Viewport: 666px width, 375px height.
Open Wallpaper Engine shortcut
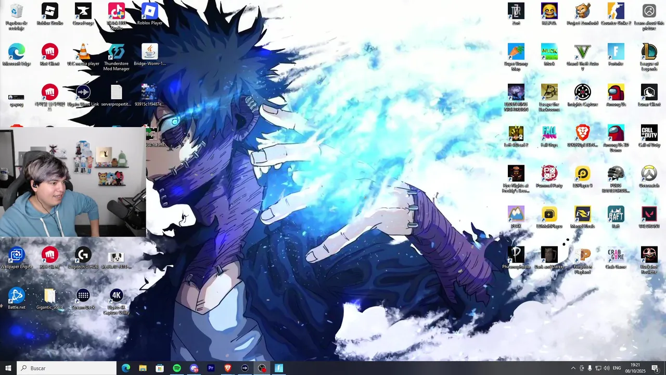(x=17, y=258)
